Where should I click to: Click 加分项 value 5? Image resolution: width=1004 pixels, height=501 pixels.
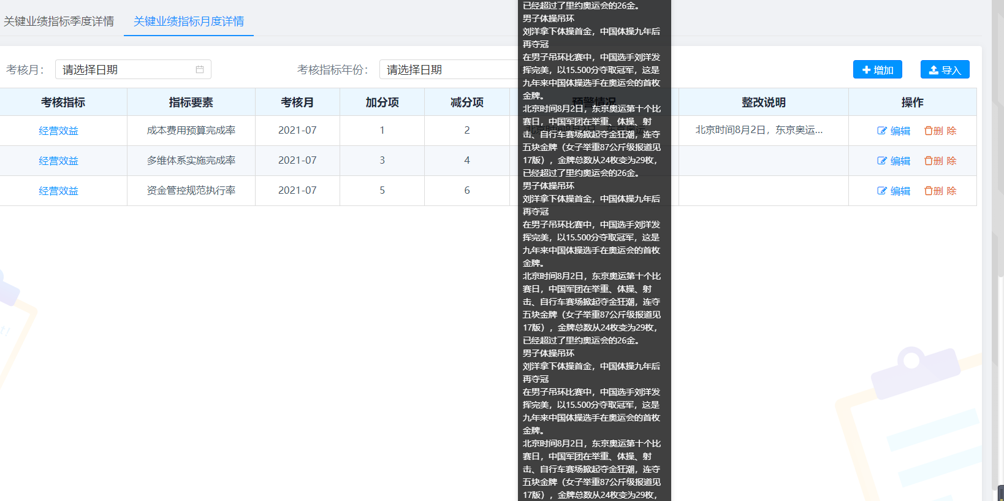coord(382,190)
